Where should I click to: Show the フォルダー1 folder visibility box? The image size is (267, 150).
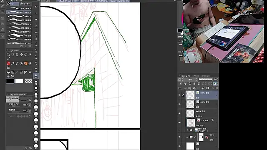(179, 130)
